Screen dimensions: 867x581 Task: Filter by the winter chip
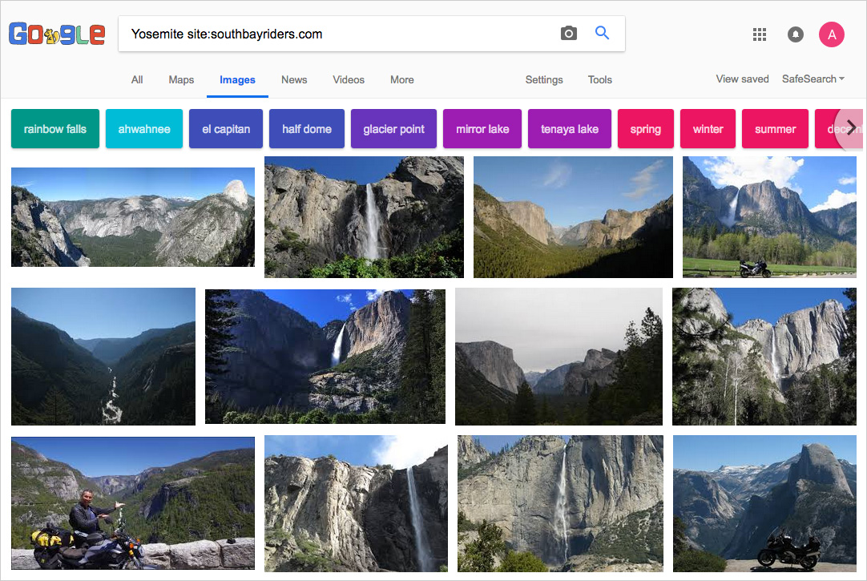708,129
